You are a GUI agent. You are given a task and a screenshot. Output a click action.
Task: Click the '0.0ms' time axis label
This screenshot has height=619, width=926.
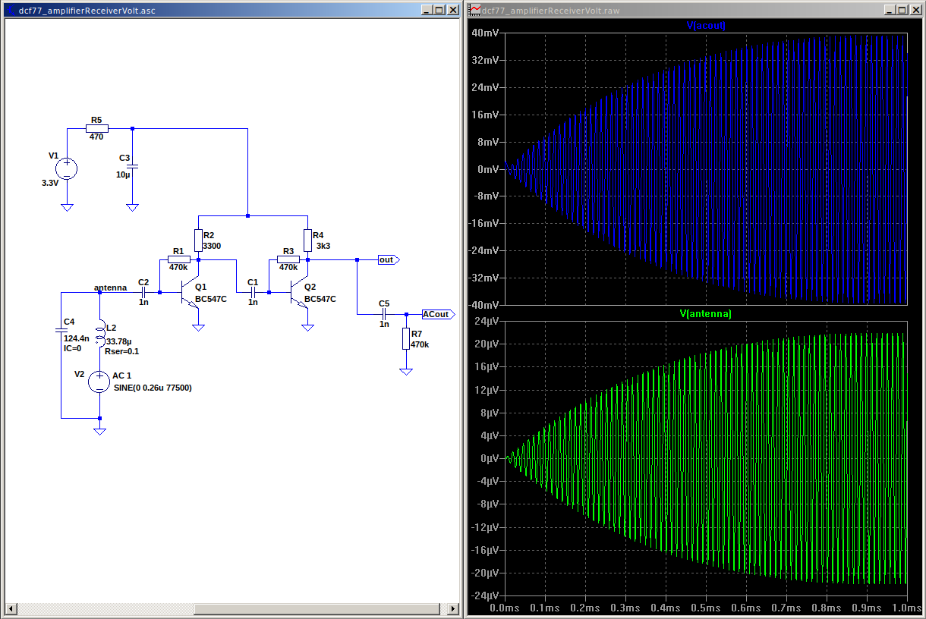tap(506, 608)
